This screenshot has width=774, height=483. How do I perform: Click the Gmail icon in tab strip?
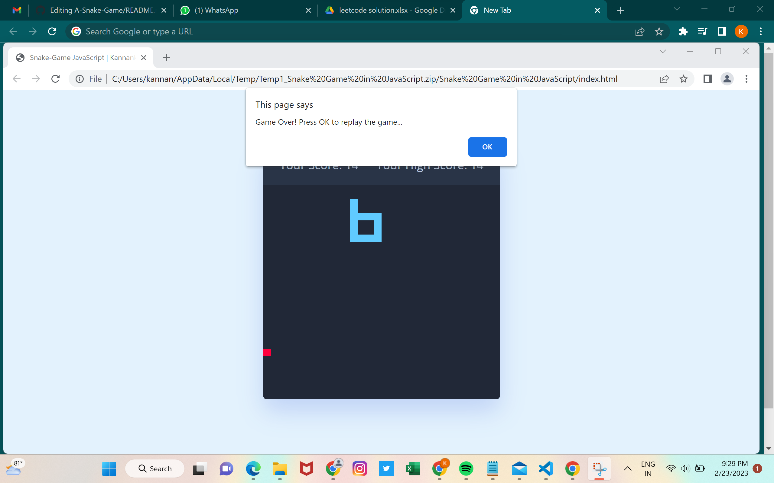[x=17, y=10]
